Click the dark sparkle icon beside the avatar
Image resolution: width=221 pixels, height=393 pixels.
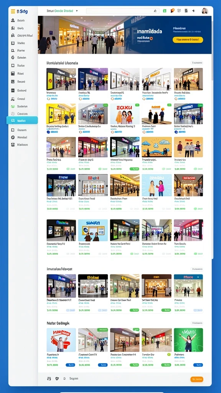click(193, 11)
